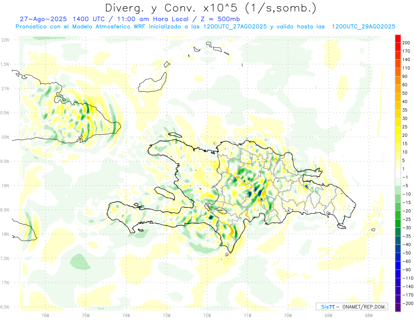Click latitude label '18N'

pyautogui.click(x=5, y=234)
